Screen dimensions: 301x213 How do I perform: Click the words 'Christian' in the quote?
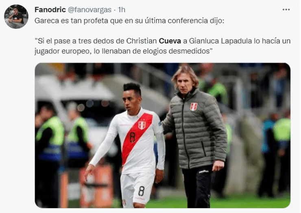coord(142,41)
